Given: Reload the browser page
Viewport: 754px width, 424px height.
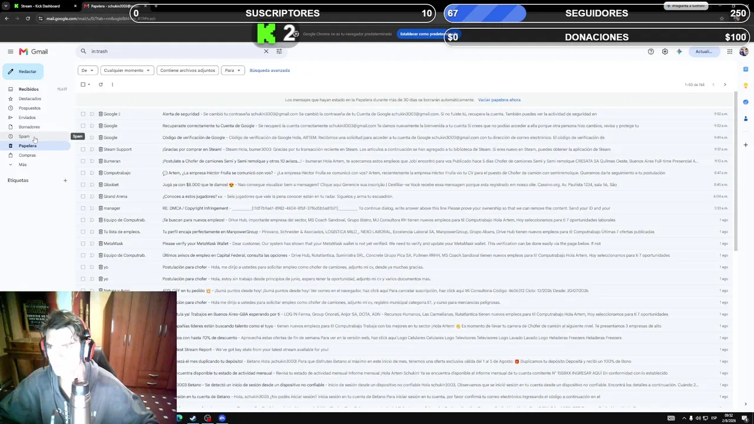Looking at the screenshot, I should click(x=28, y=18).
